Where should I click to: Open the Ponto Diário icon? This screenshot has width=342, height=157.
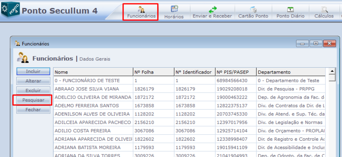click(x=290, y=9)
